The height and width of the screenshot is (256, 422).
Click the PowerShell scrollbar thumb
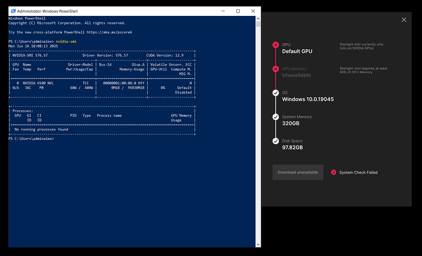(258, 24)
